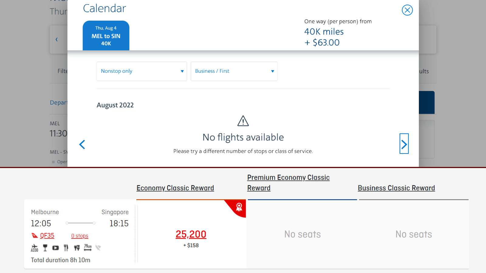Screen dimensions: 486x273
Task: Click the 79cm seat pitch icon
Action: pyautogui.click(x=88, y=248)
